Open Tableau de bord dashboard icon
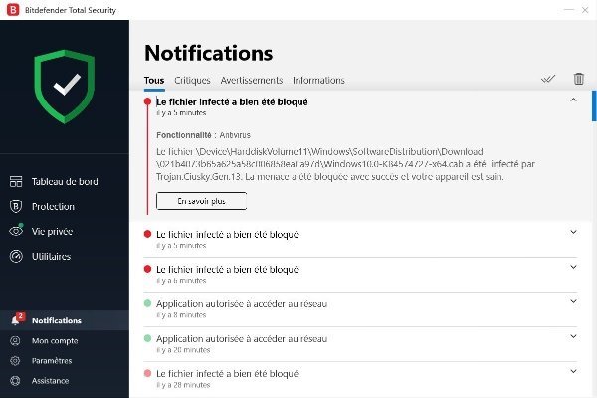The width and height of the screenshot is (597, 398). tap(16, 182)
